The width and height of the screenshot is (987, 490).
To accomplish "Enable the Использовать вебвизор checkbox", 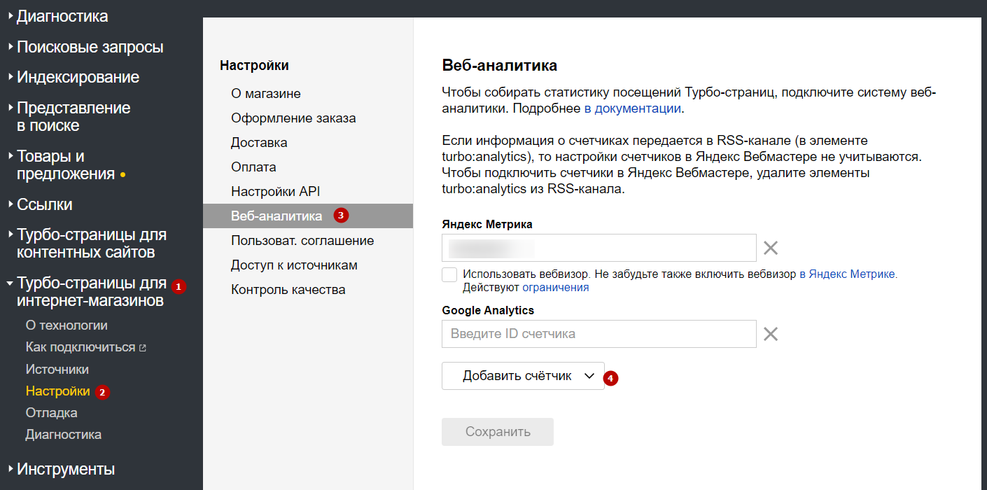I will [x=449, y=275].
